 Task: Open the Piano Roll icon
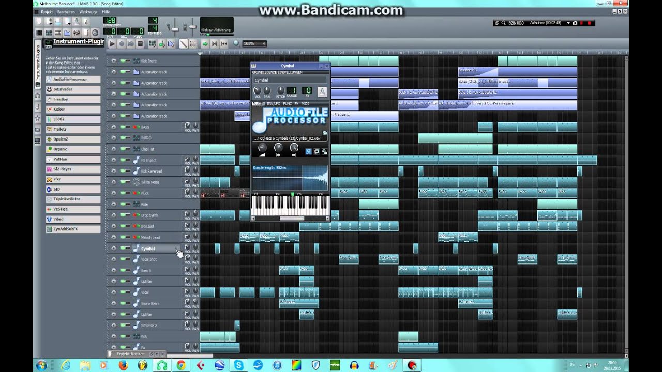tap(58, 33)
